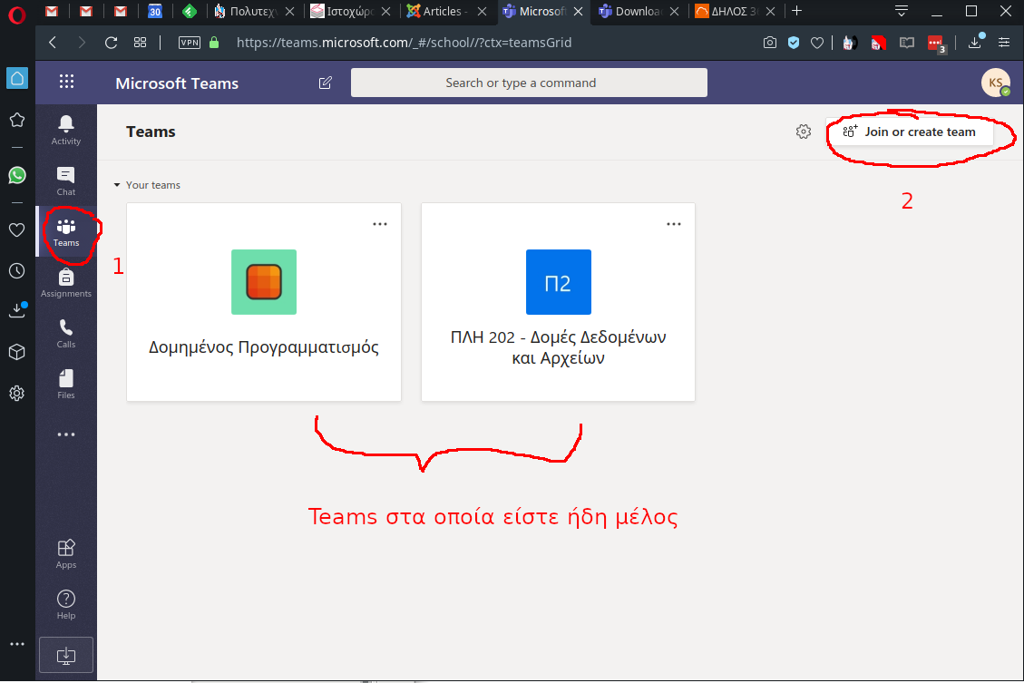Open the Chat section
This screenshot has width=1024, height=683.
point(66,180)
